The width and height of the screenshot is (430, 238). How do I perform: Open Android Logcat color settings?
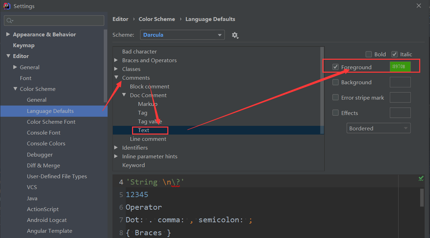47,220
